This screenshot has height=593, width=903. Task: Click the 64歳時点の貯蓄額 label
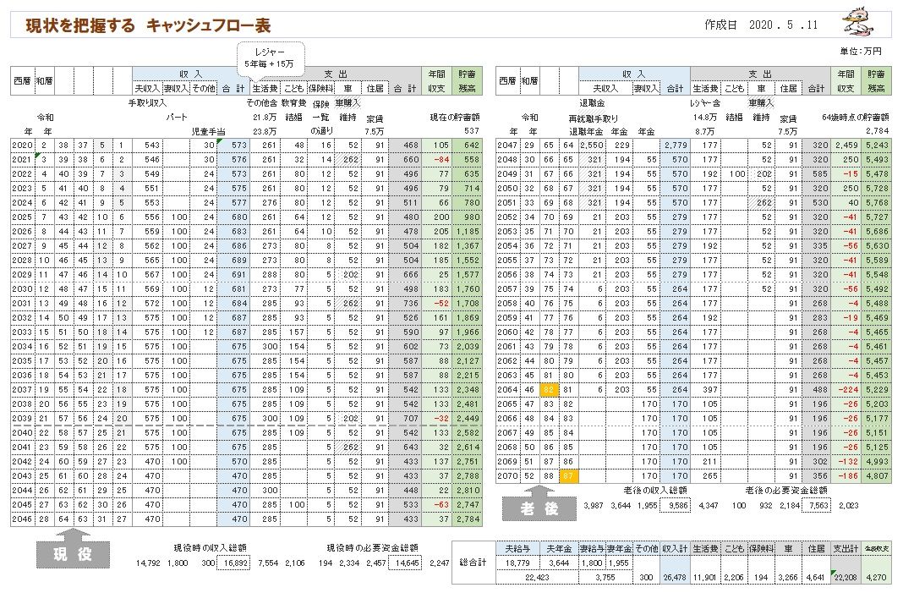[x=855, y=117]
